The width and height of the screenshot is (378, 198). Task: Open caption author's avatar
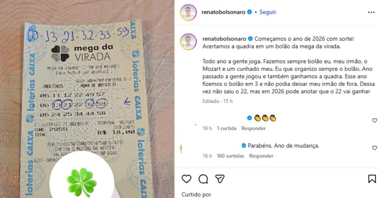tap(188, 42)
